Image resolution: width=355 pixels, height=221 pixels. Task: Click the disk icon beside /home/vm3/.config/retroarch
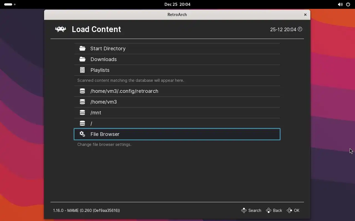point(82,91)
